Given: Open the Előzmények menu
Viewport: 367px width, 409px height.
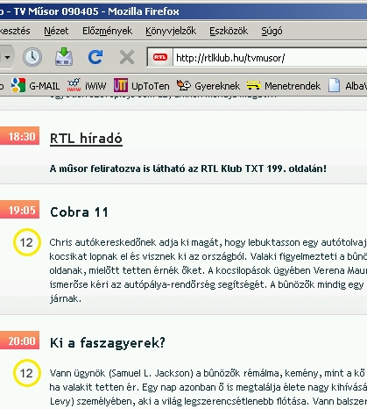Looking at the screenshot, I should (x=107, y=31).
